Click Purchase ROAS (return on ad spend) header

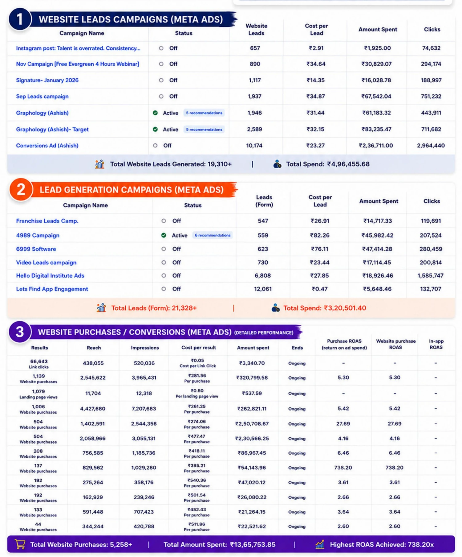(x=344, y=344)
